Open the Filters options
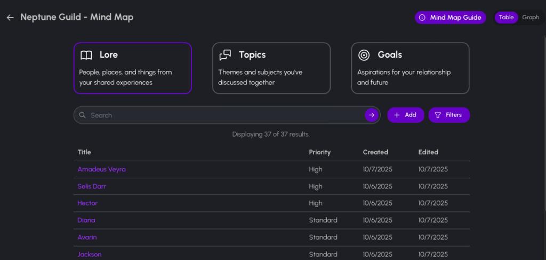The height and width of the screenshot is (260, 546). click(449, 115)
